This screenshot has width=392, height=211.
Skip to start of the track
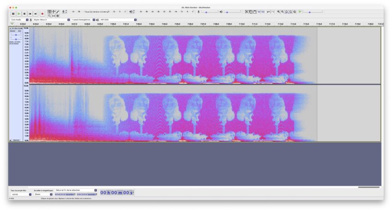tap(30, 14)
